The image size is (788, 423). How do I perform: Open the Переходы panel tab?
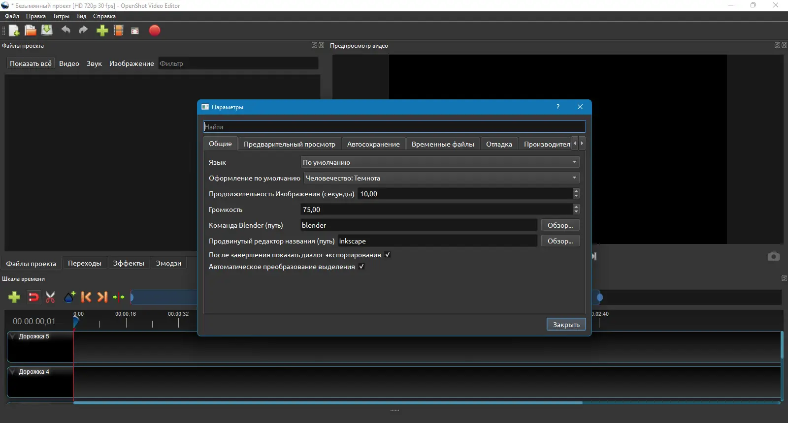click(85, 263)
